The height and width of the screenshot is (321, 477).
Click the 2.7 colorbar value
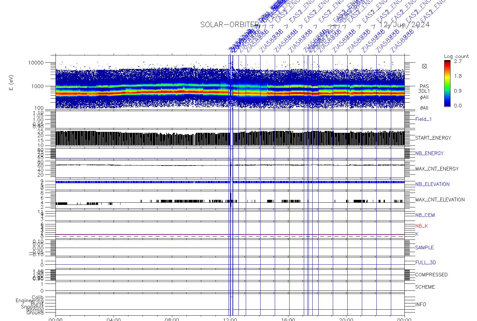[x=457, y=61]
